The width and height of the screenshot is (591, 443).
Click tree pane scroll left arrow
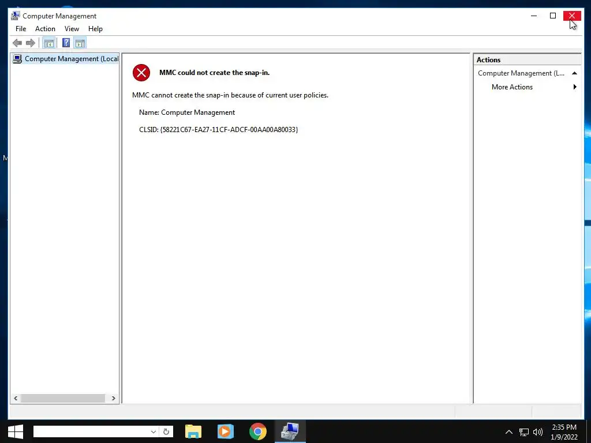pos(16,398)
